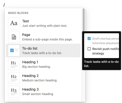Pick Heading 3 small section heading
The height and width of the screenshot is (103, 122).
[x=43, y=92]
